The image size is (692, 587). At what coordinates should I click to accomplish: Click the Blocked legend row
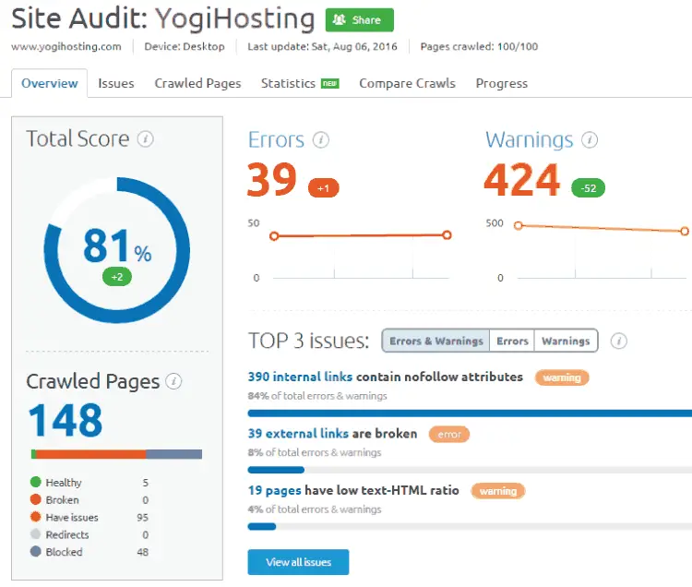tap(89, 552)
